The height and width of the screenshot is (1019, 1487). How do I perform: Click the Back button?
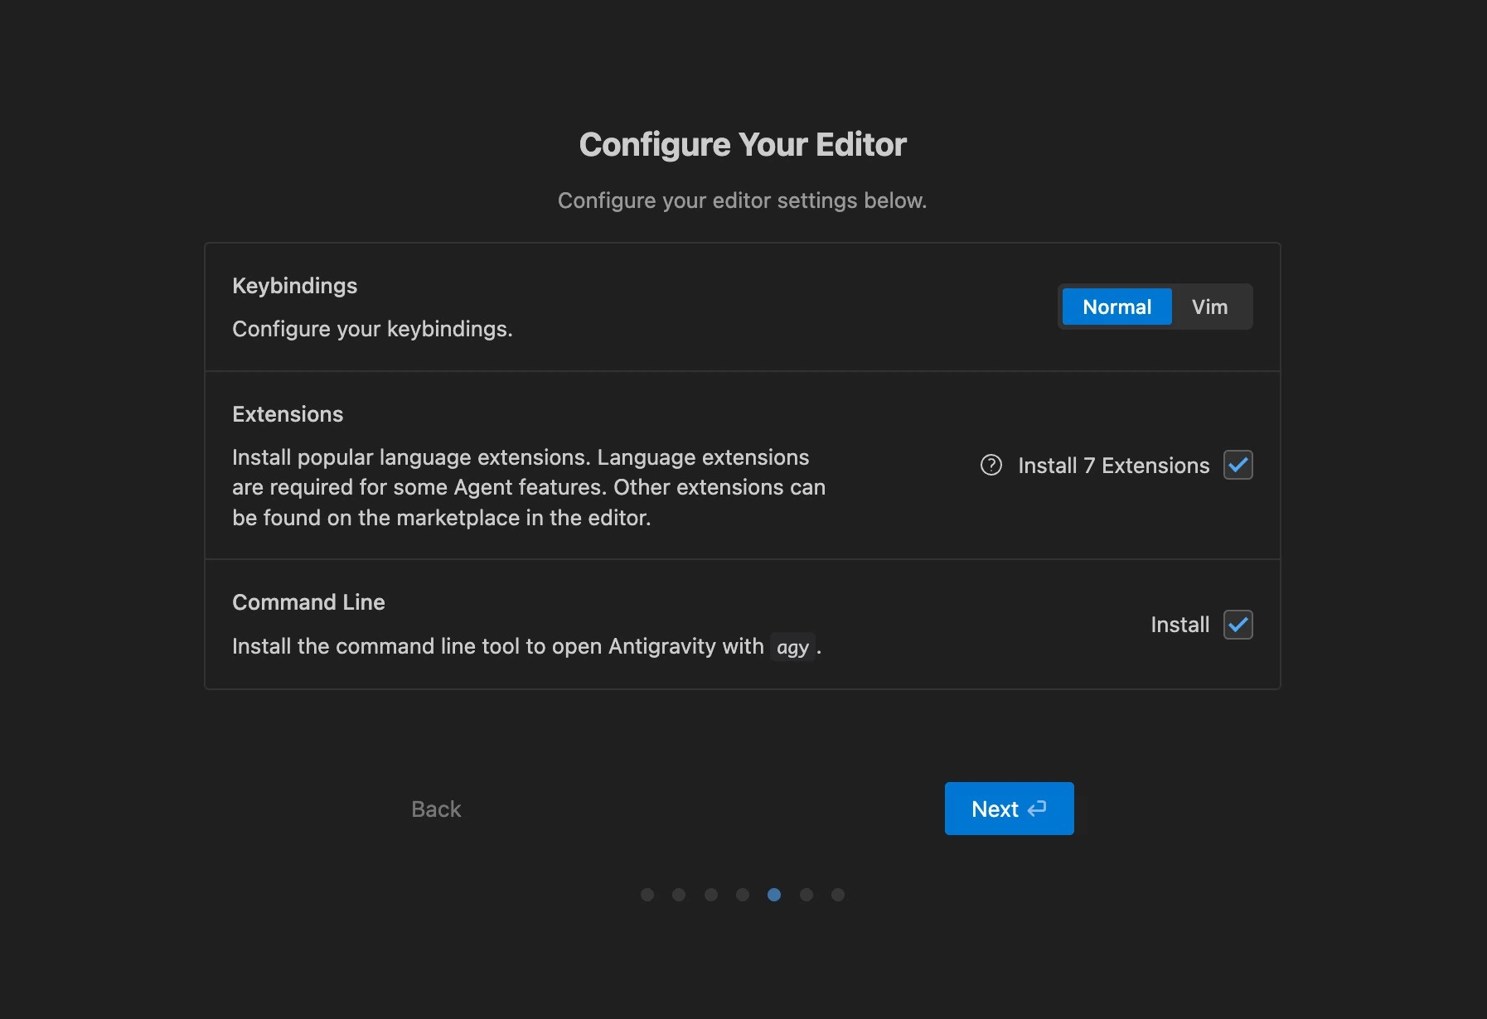pyautogui.click(x=436, y=808)
